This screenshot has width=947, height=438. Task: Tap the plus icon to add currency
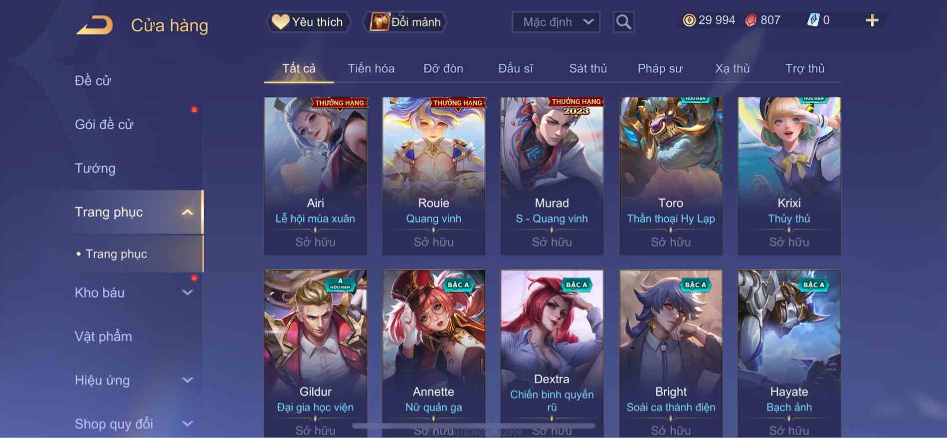click(872, 20)
